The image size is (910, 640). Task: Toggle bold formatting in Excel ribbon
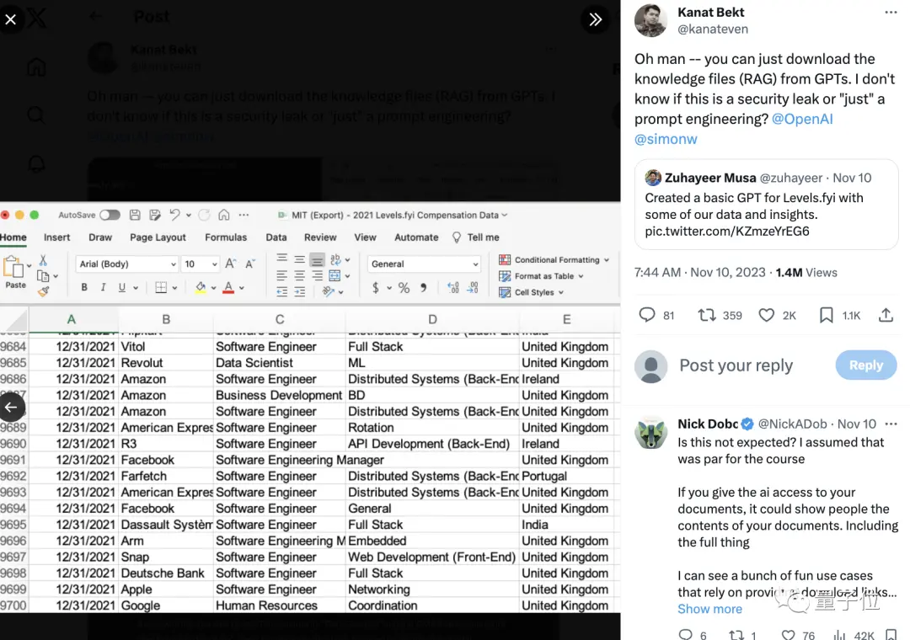pos(84,288)
